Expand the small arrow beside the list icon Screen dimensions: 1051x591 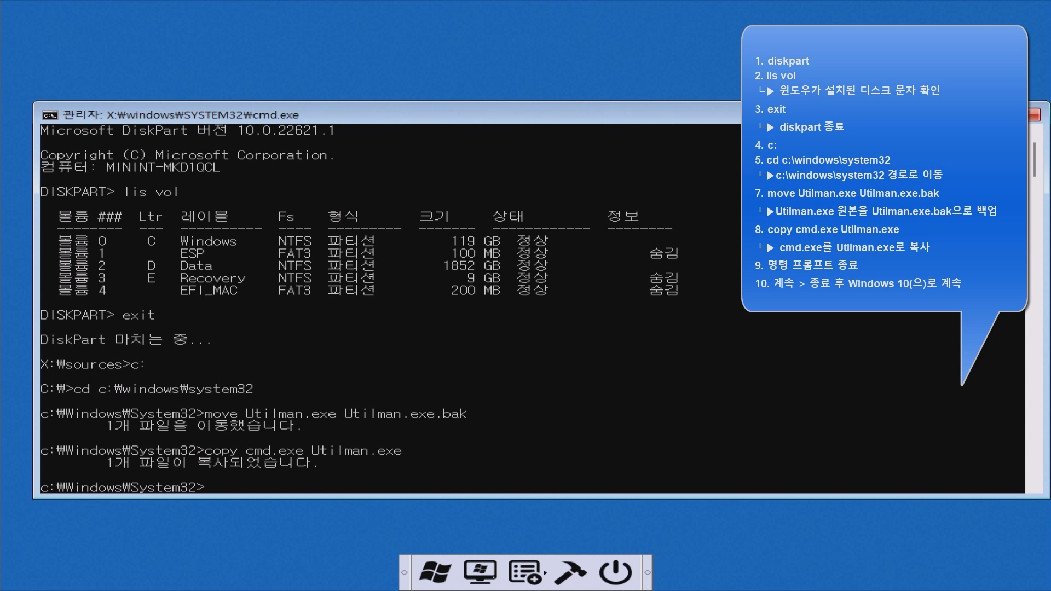pos(545,573)
